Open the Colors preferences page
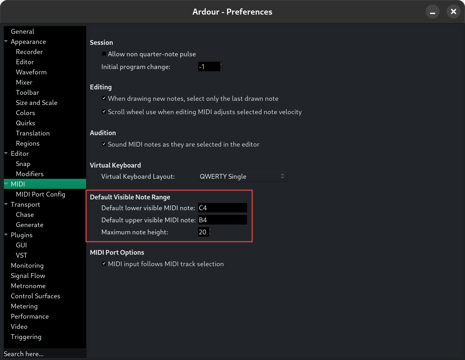The height and width of the screenshot is (360, 465). 25,113
